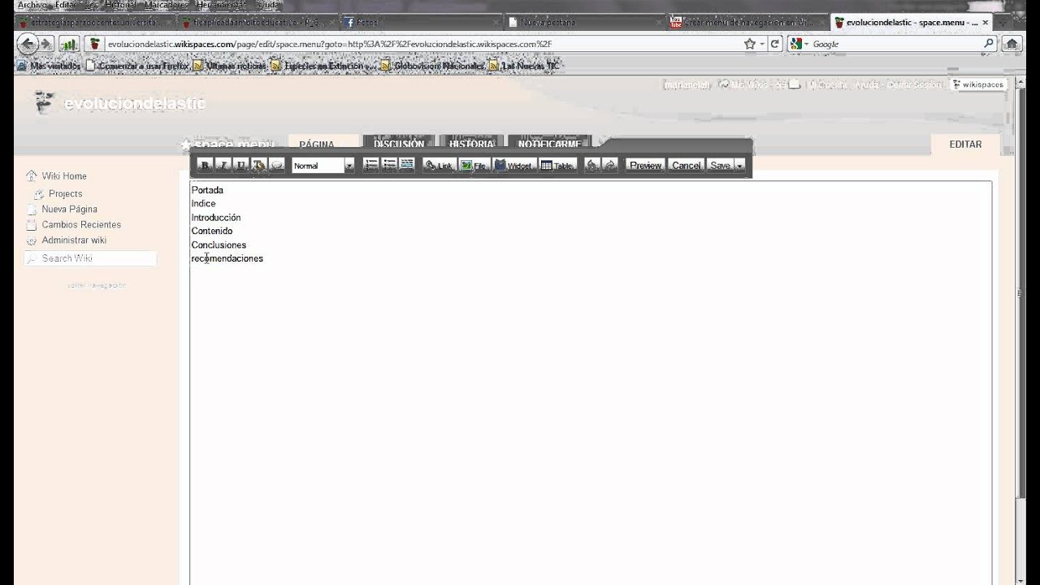Image resolution: width=1040 pixels, height=585 pixels.
Task: Open Administrar wiki link
Action: (x=74, y=240)
